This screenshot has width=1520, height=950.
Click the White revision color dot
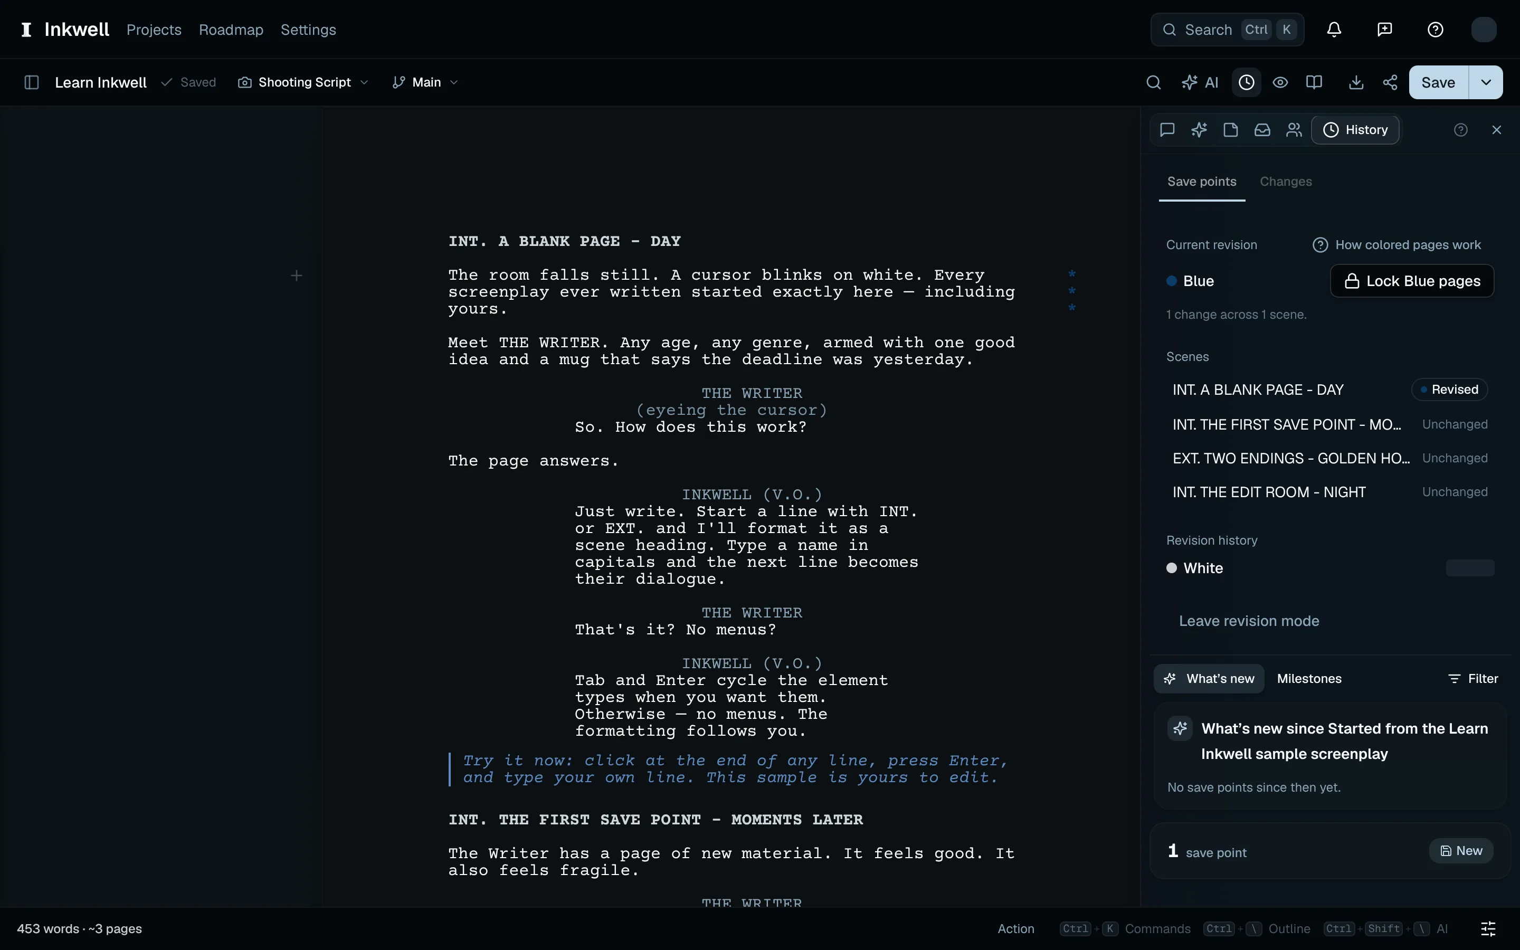pyautogui.click(x=1172, y=568)
